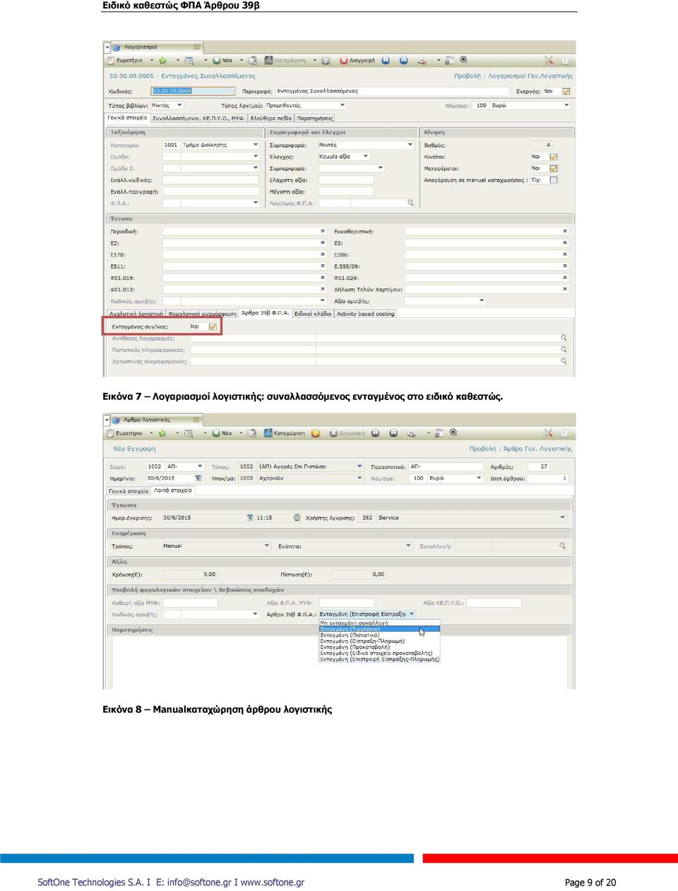Screen dimensions: 678x891
Task: Click the lookup magnifier for Λογ/σμός Φ.Π.Α.
Action: coord(410,203)
